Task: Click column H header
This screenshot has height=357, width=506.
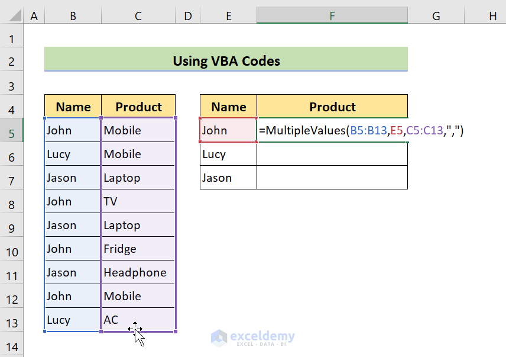Action: coord(492,16)
